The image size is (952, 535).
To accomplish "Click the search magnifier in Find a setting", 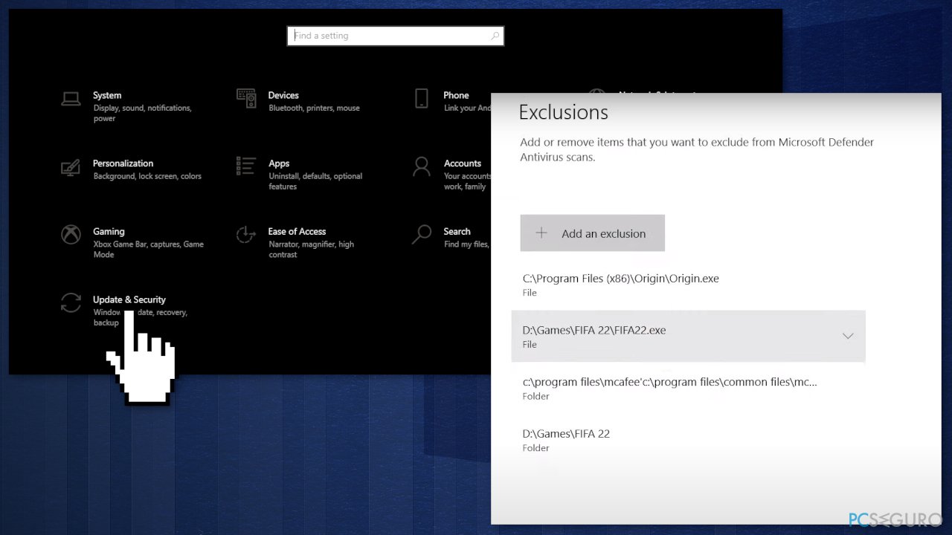I will [x=495, y=36].
